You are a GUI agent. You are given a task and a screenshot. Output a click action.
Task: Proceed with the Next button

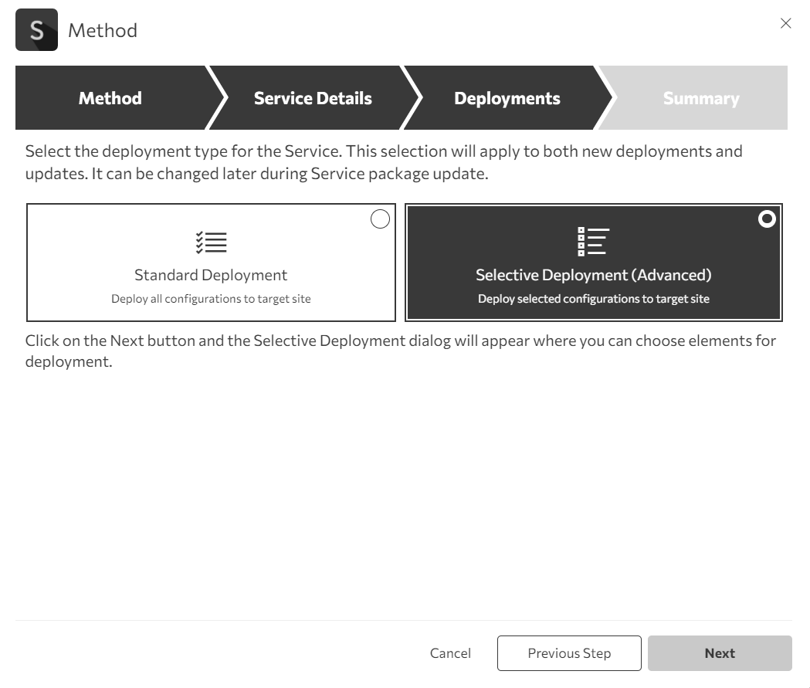tap(720, 653)
